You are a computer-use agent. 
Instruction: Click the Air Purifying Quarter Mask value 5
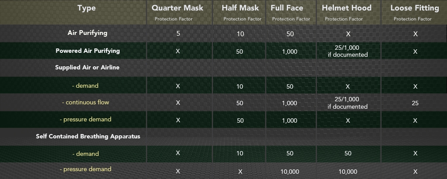click(x=178, y=34)
